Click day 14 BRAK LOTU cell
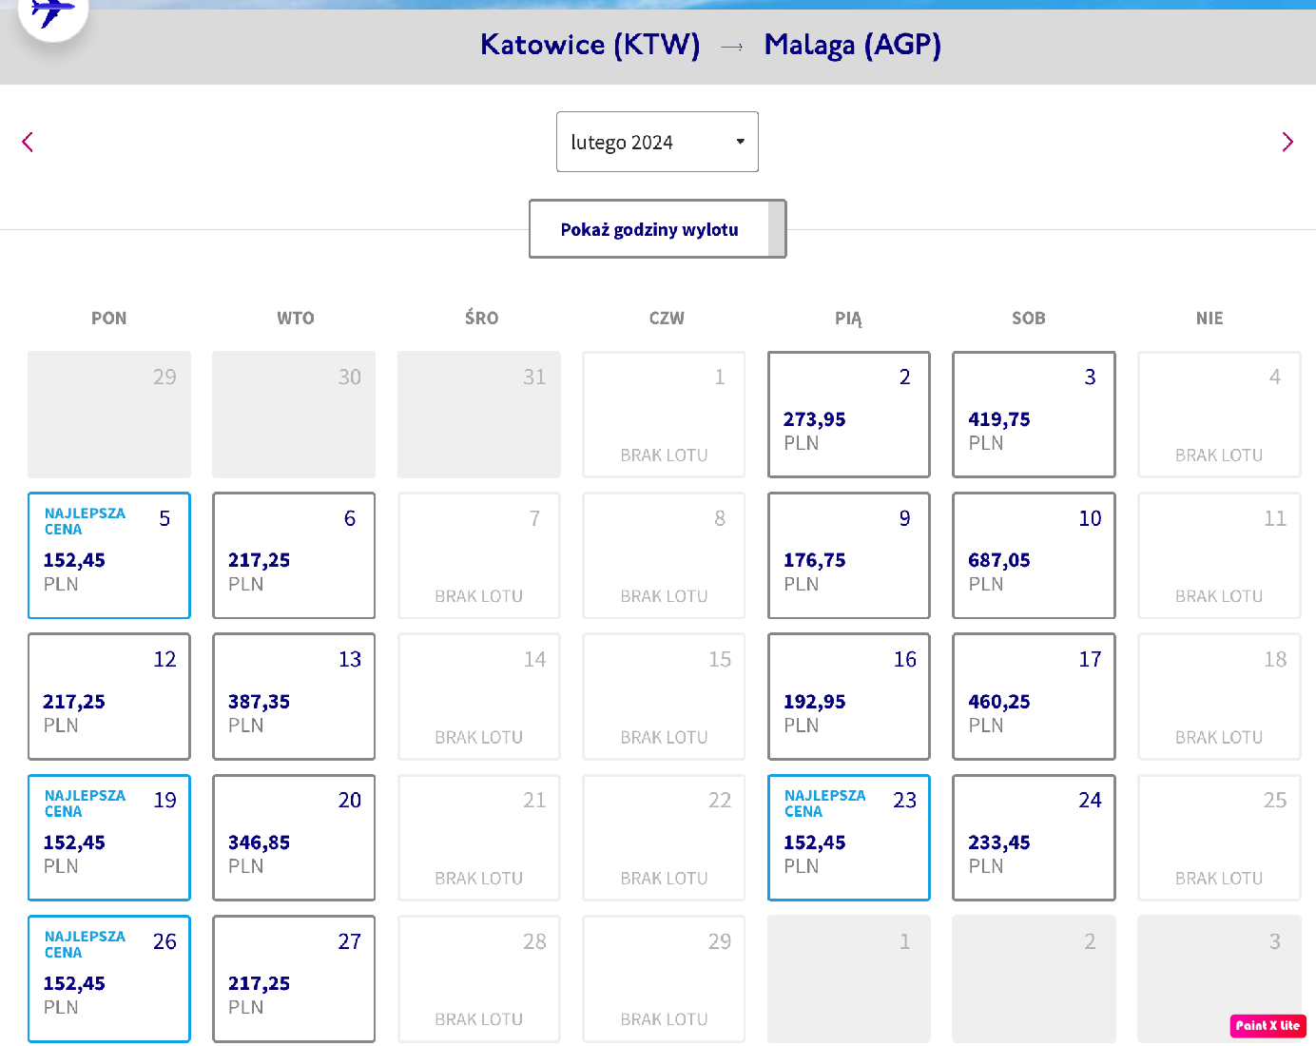The height and width of the screenshot is (1046, 1316). (479, 696)
